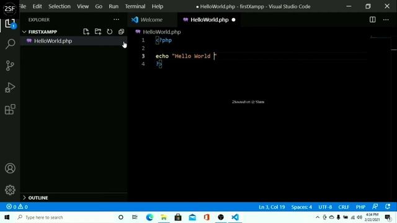Open the Accounts menu icon

(x=10, y=168)
